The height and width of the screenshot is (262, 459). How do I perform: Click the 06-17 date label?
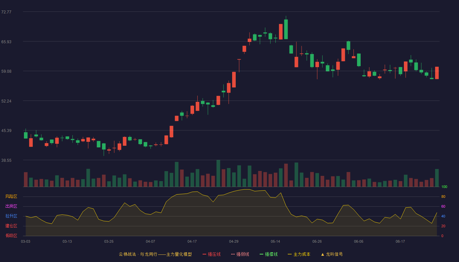[400, 241]
